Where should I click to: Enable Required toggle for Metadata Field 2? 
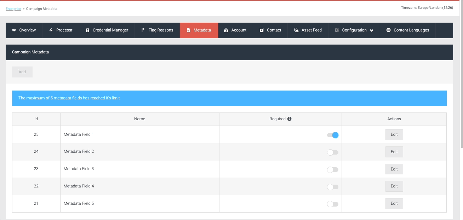(x=333, y=152)
